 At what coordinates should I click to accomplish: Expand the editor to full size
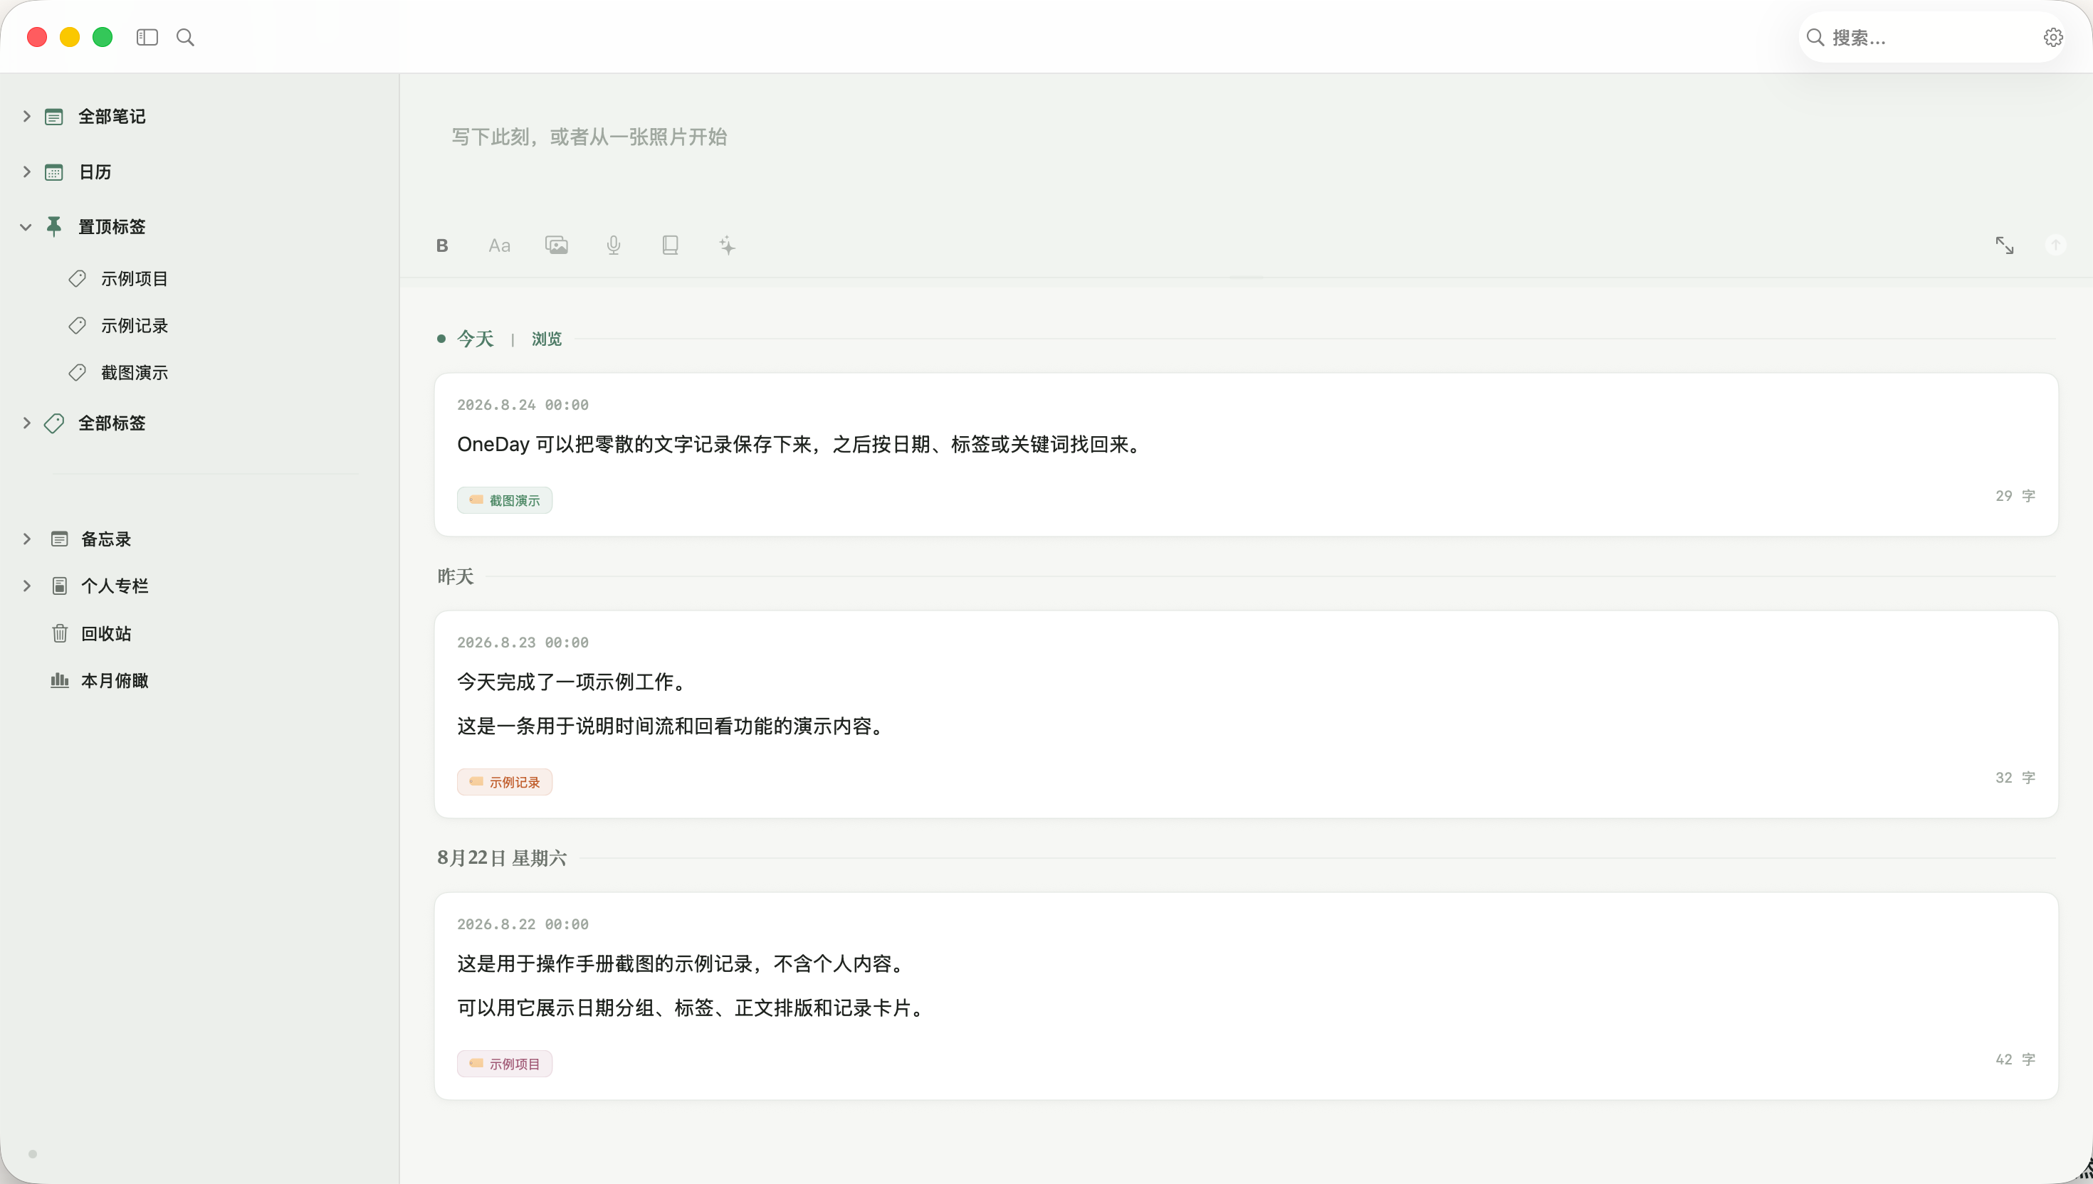[x=2004, y=245]
